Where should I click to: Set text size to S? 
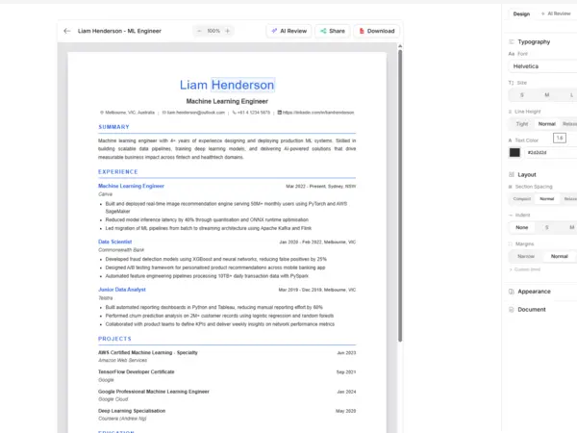522,95
